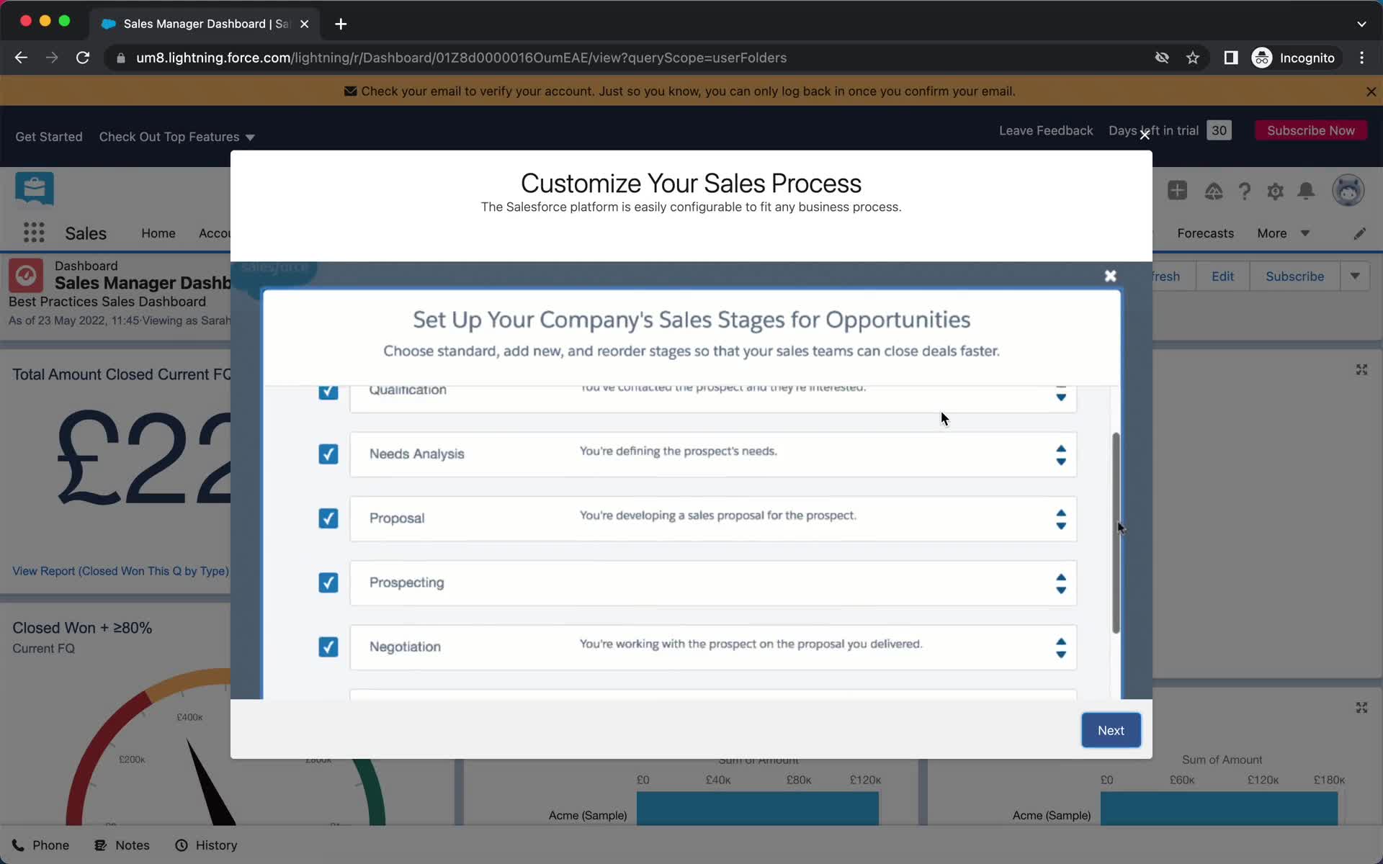1383x864 pixels.
Task: Expand the More navigation menu
Action: coord(1283,233)
